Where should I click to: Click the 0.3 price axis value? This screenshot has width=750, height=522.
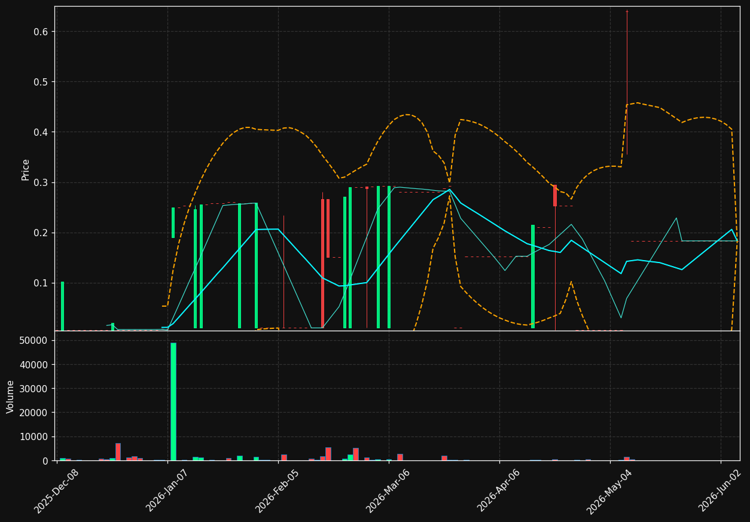pyautogui.click(x=41, y=182)
